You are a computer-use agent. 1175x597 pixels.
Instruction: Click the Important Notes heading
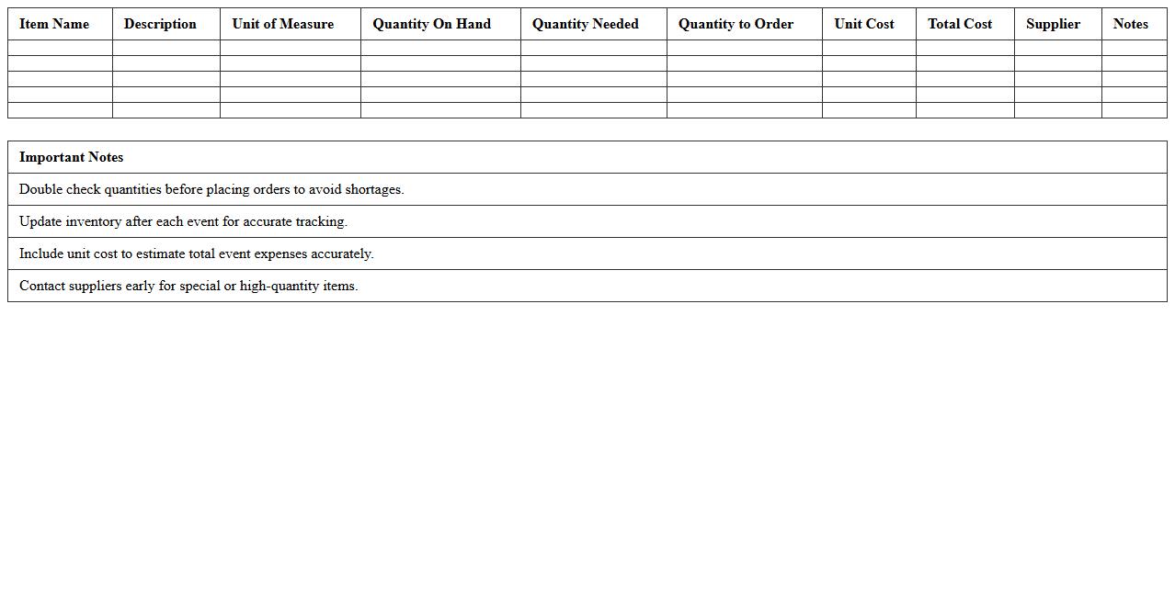pos(72,157)
